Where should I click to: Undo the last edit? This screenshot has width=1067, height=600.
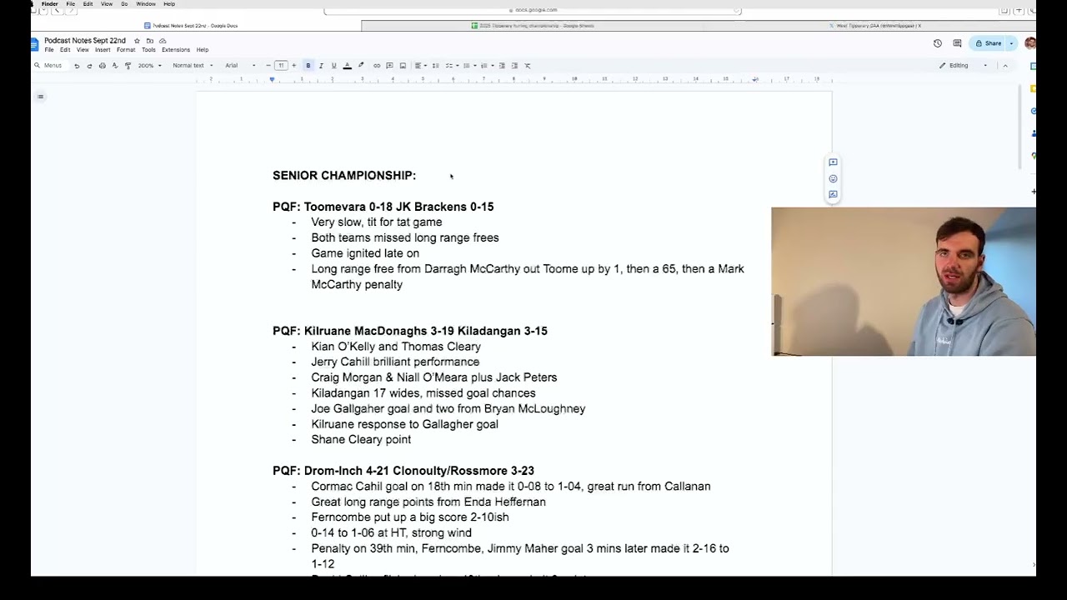click(x=77, y=66)
